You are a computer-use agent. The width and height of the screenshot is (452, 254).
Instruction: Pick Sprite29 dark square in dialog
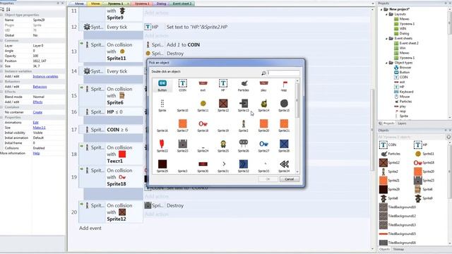tap(162, 167)
